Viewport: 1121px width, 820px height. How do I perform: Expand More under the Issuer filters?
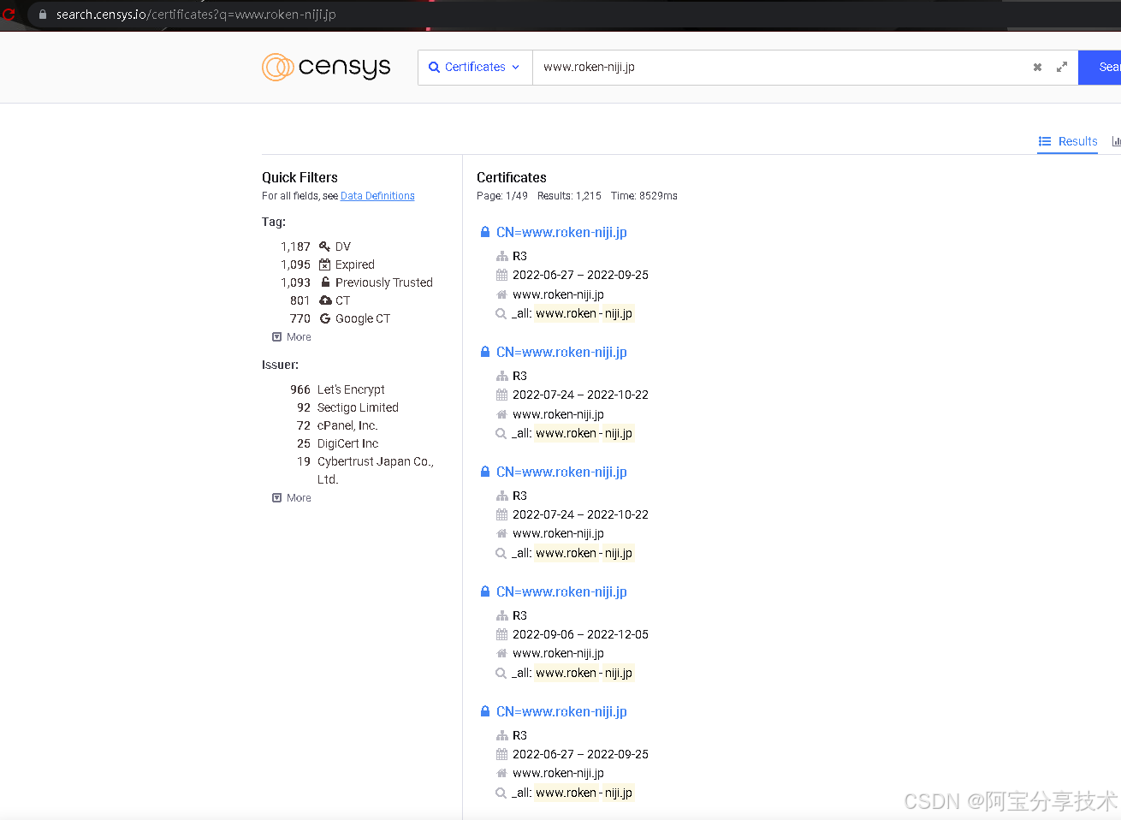pos(292,498)
